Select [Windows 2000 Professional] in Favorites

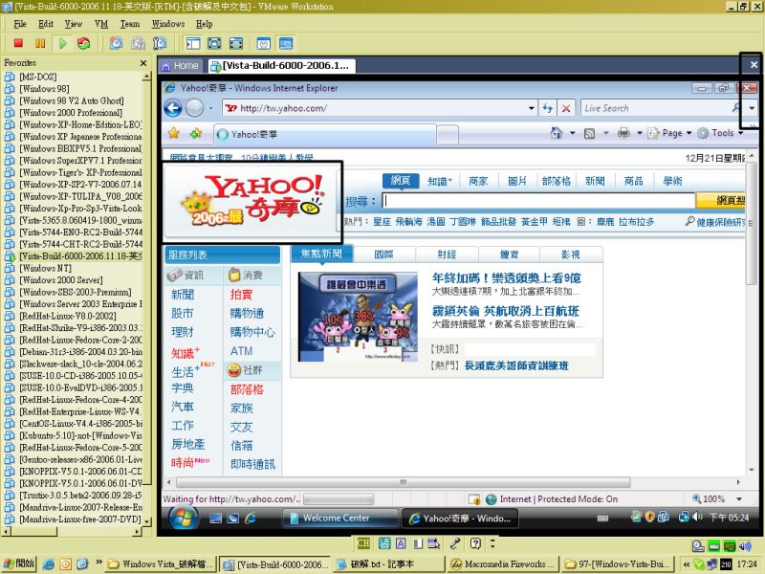70,113
